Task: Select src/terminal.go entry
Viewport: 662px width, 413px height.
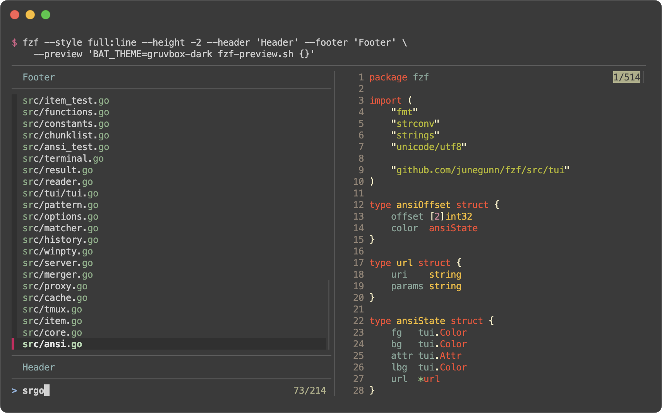Action: [x=63, y=159]
